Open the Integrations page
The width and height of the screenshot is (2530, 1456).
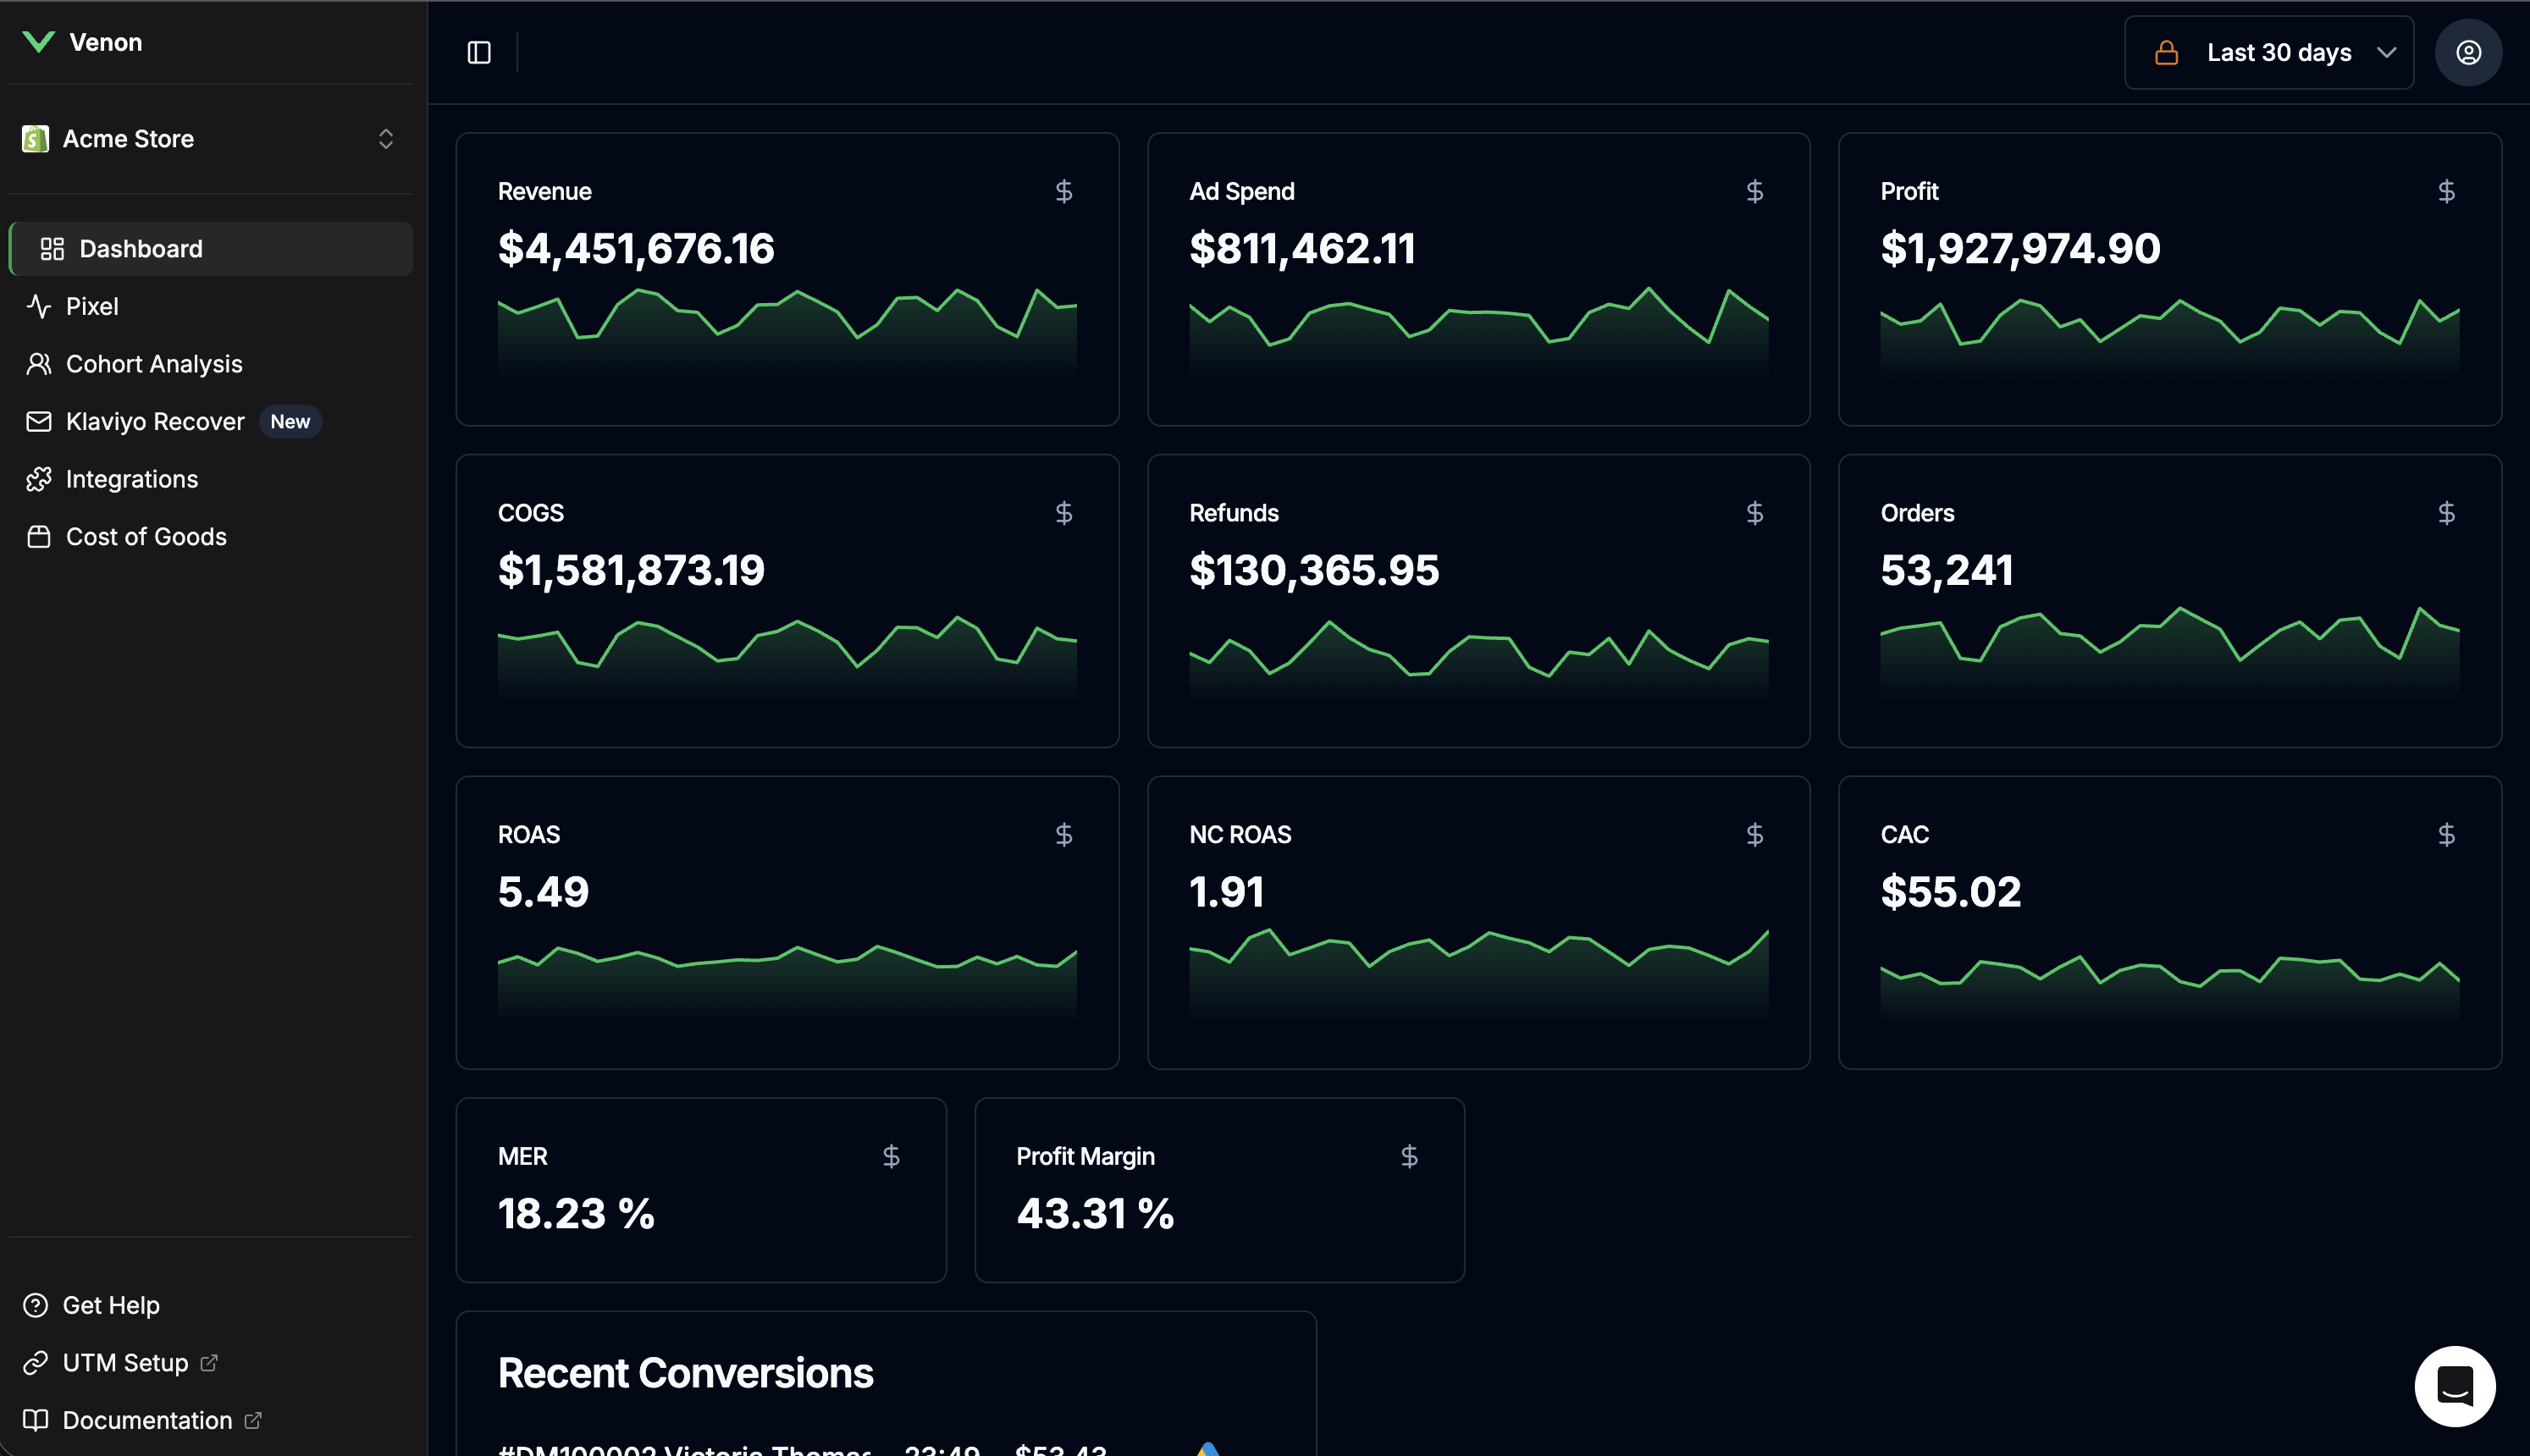[x=132, y=479]
